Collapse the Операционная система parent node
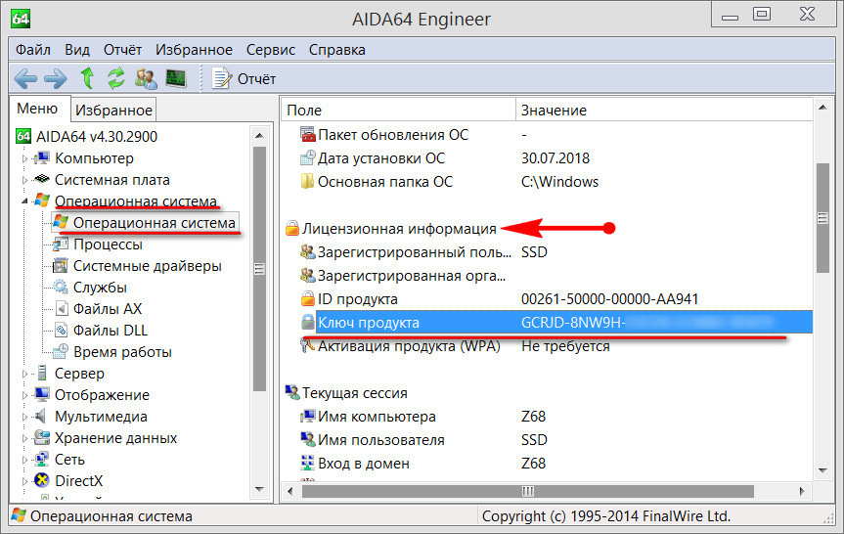The width and height of the screenshot is (844, 534). (x=25, y=201)
